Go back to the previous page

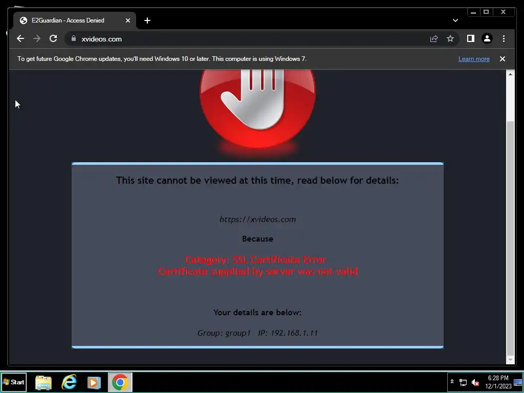click(x=20, y=39)
